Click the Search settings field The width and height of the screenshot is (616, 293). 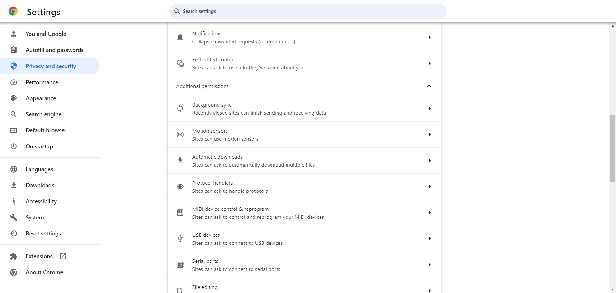click(x=308, y=11)
